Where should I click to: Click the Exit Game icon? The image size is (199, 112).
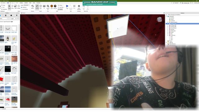(88, 7)
